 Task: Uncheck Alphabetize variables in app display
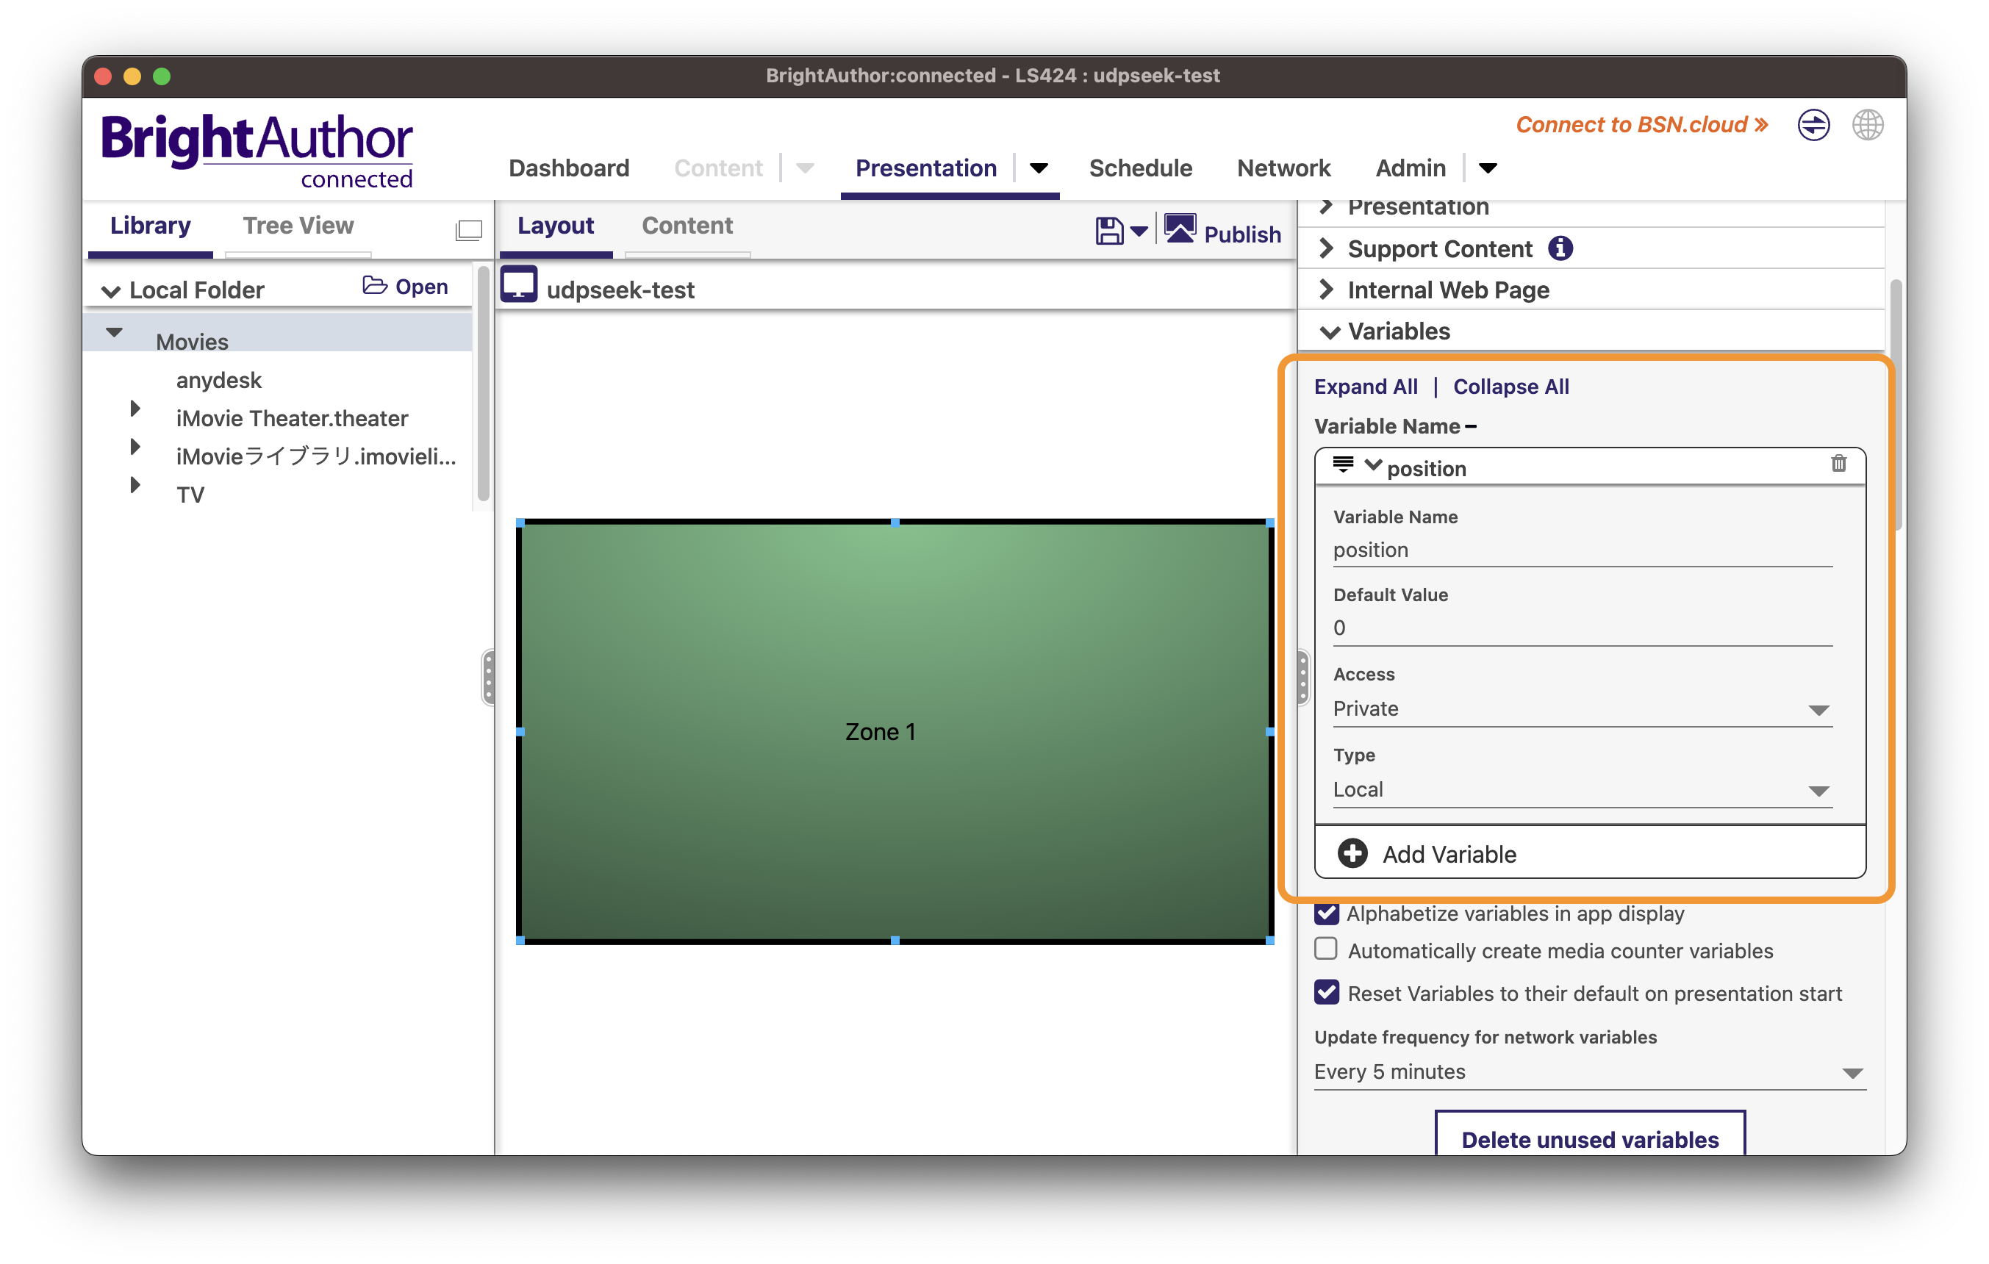click(x=1327, y=913)
